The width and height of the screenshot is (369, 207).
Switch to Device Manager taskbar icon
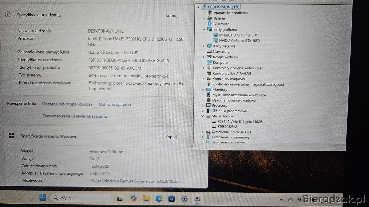[x=197, y=199]
